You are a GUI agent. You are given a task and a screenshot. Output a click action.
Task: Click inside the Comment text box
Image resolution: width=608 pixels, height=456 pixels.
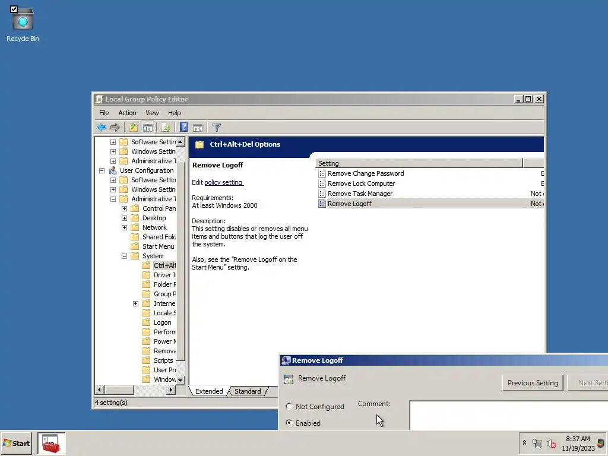[x=508, y=415]
